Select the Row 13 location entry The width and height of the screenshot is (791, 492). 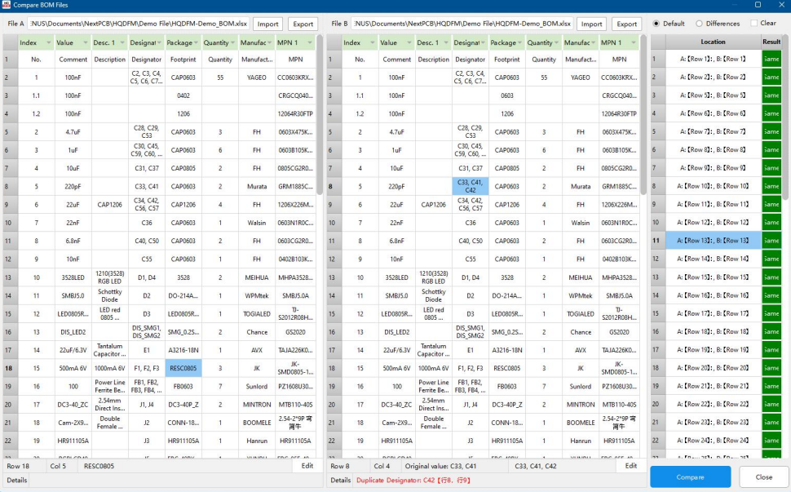tap(713, 241)
